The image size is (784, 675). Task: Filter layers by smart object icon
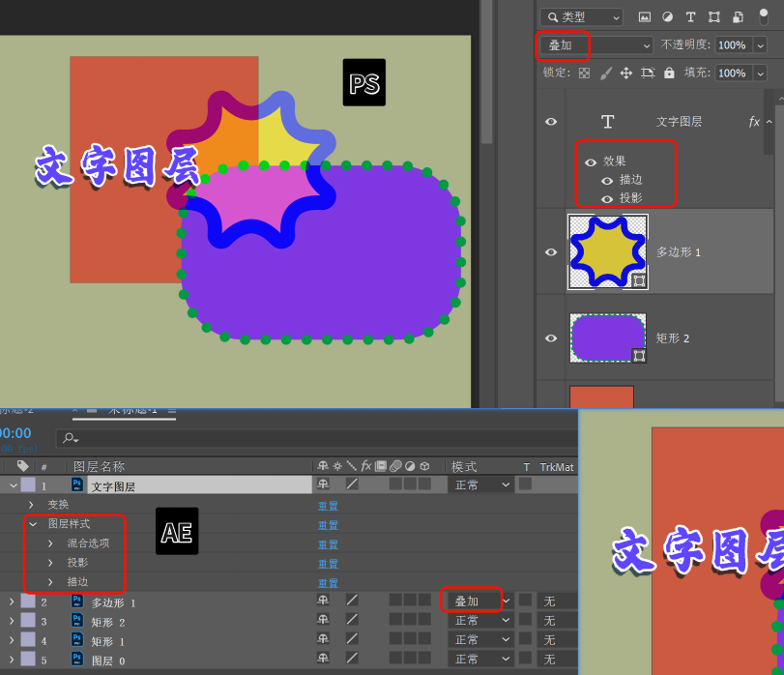738,17
